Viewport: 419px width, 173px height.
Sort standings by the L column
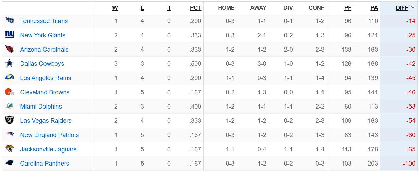142,8
